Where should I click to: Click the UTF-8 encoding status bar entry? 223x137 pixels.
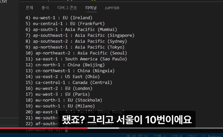click(176, 136)
